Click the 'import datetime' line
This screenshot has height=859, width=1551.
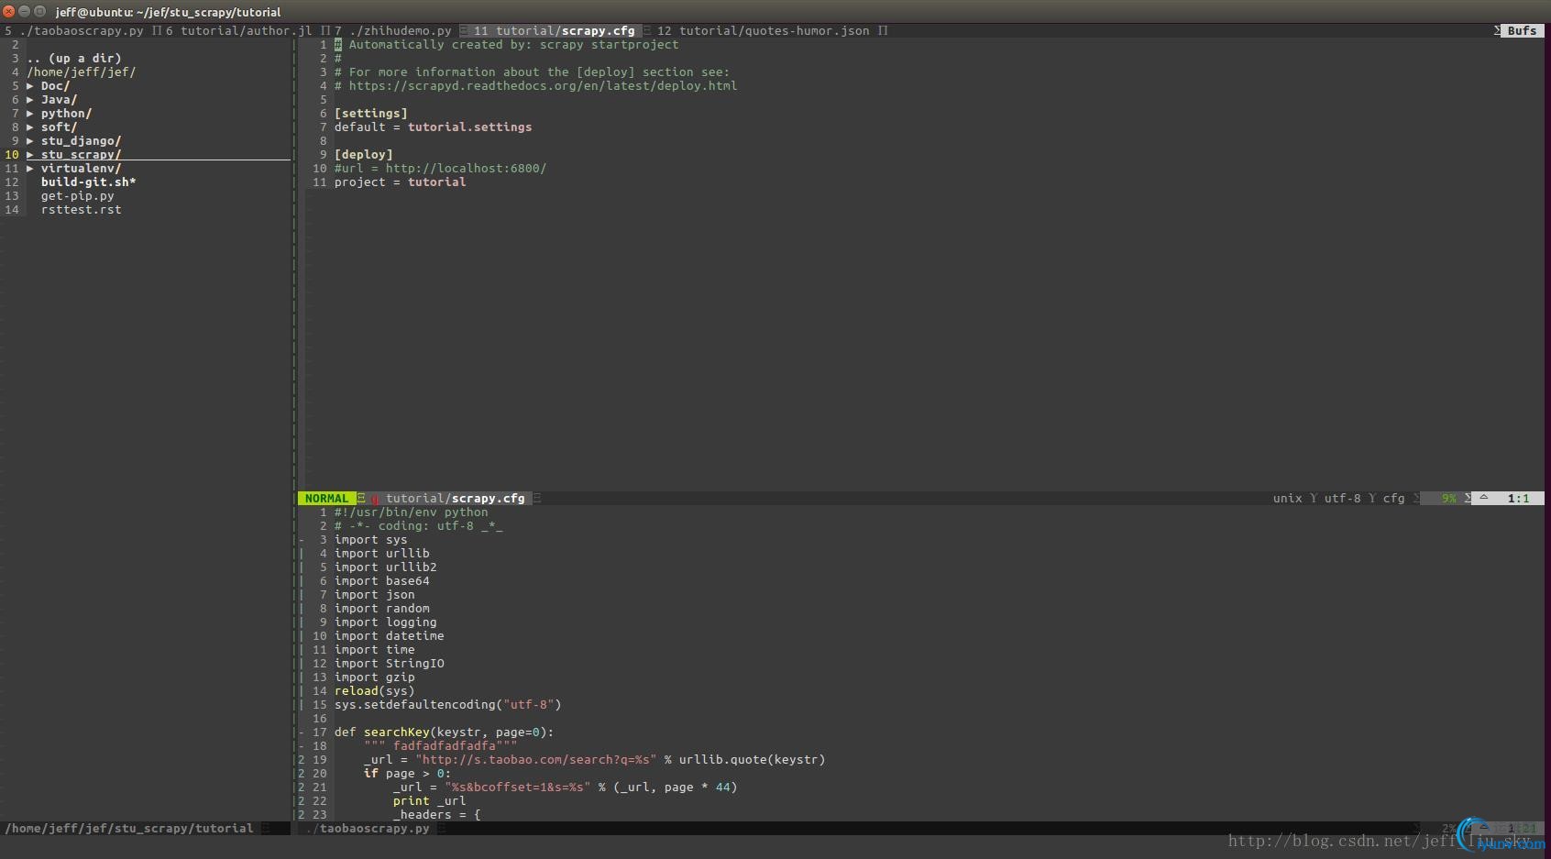pyautogui.click(x=389, y=636)
